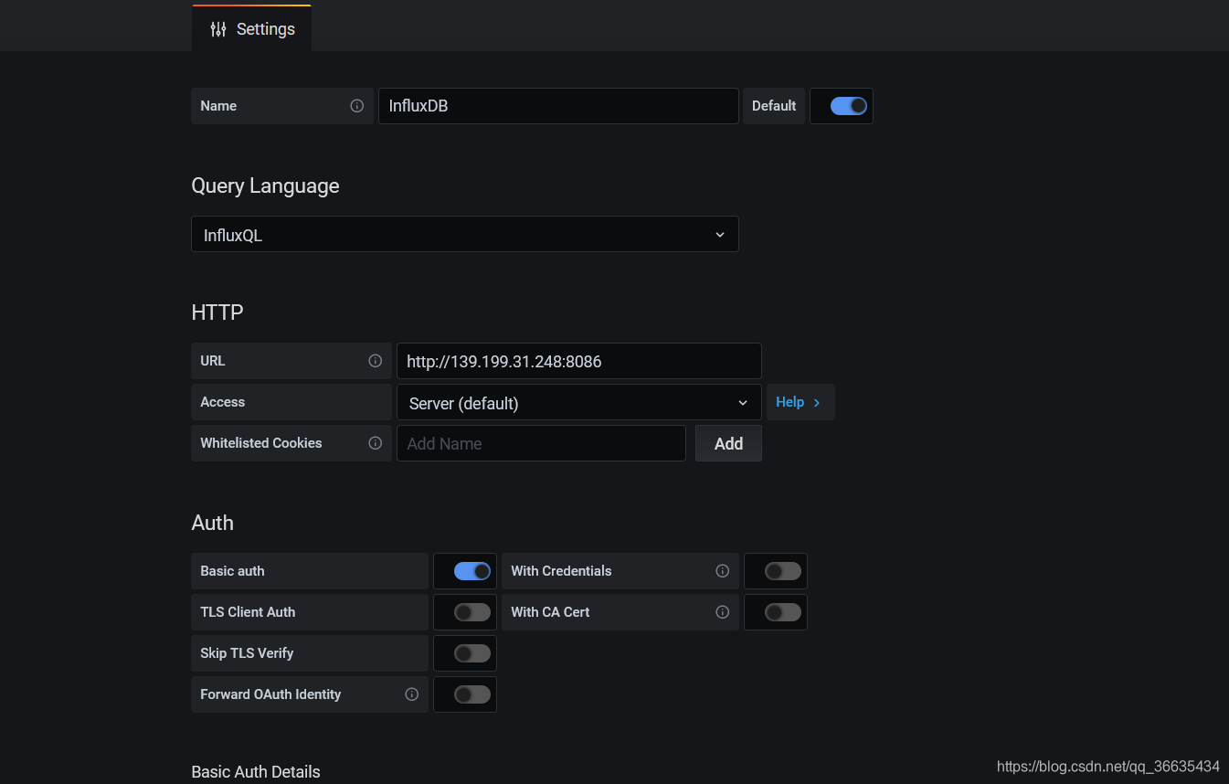Enable the Forward OAuth Identity switch
Screen dimensions: 1229x784
click(x=472, y=694)
